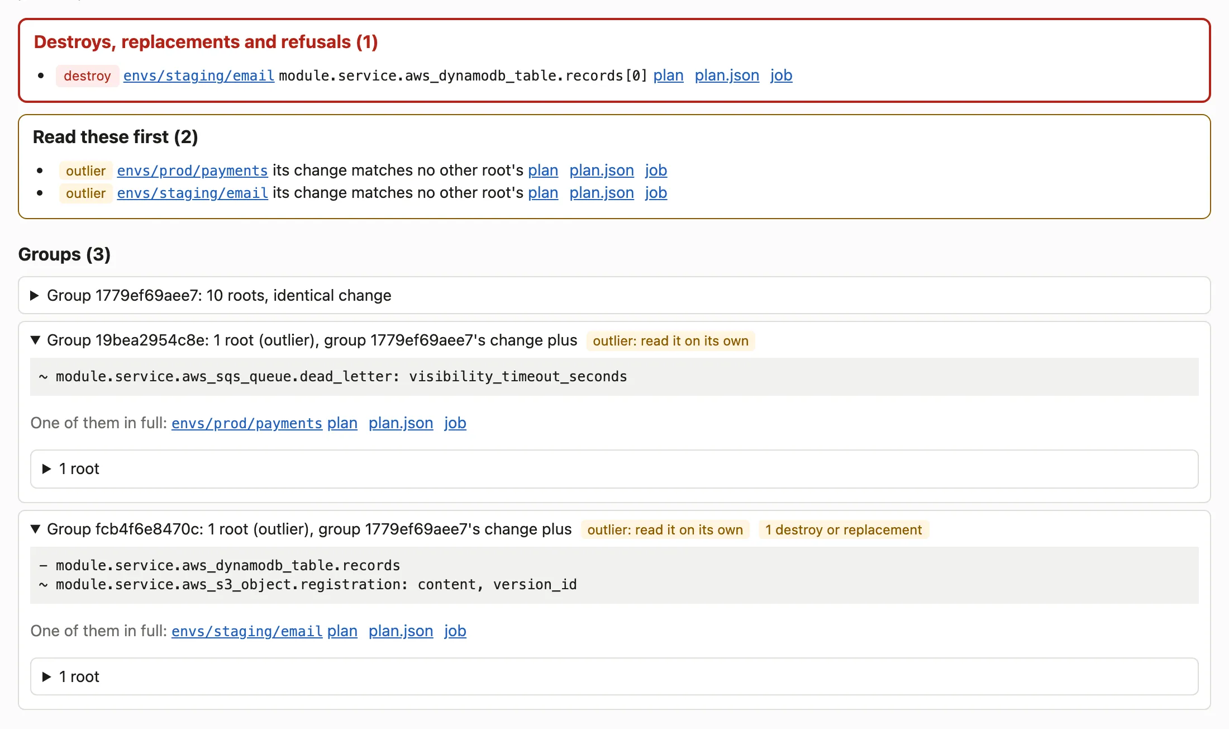Open plan link in Group fcb4f6e8470c

tap(342, 631)
